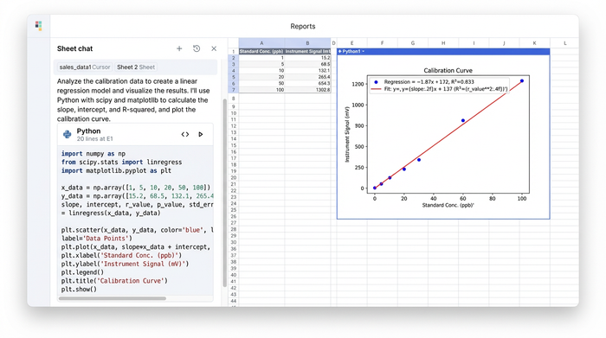Click the Standard Conc. (ppb) header cell

[x=261, y=51]
